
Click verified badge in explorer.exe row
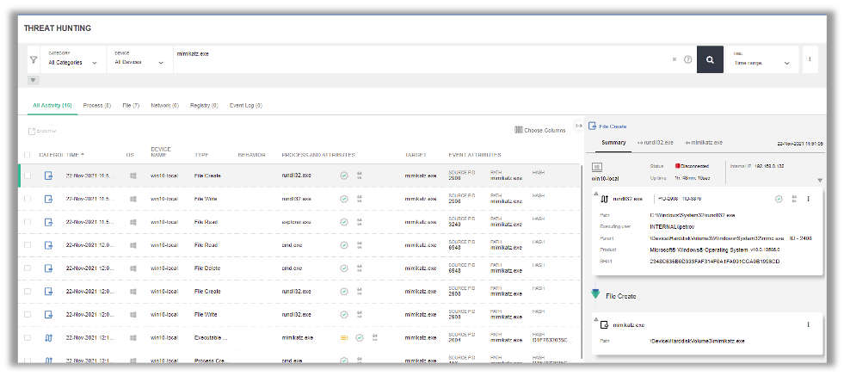coord(344,222)
